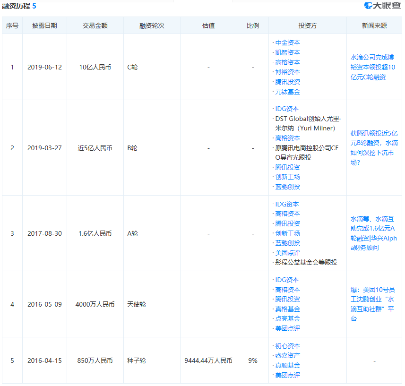Click the 9% ratio cell

pyautogui.click(x=253, y=360)
